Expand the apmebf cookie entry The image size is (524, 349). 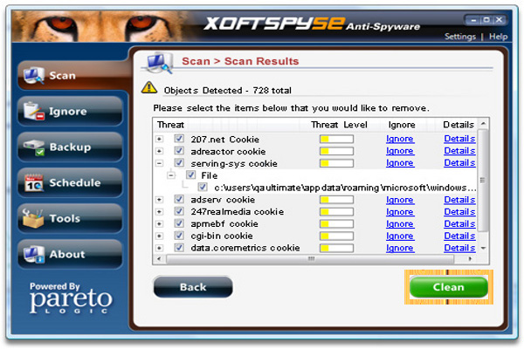pos(160,223)
